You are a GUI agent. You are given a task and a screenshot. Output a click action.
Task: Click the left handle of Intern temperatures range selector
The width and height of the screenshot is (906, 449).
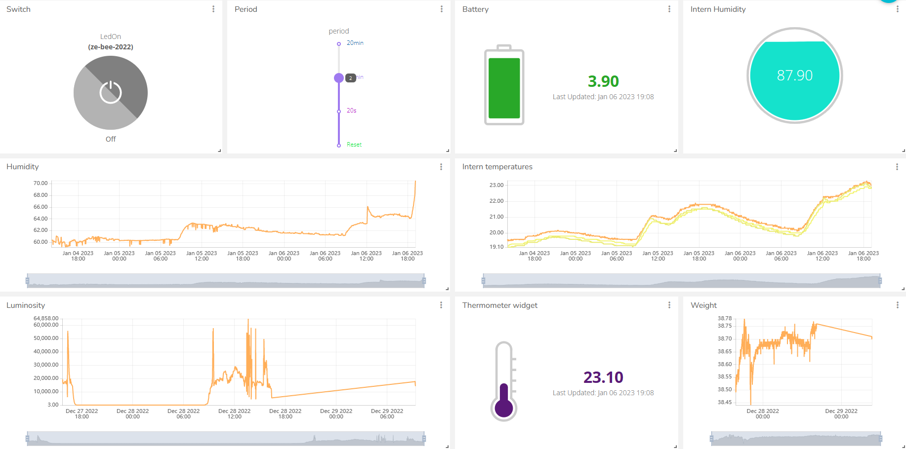[483, 281]
